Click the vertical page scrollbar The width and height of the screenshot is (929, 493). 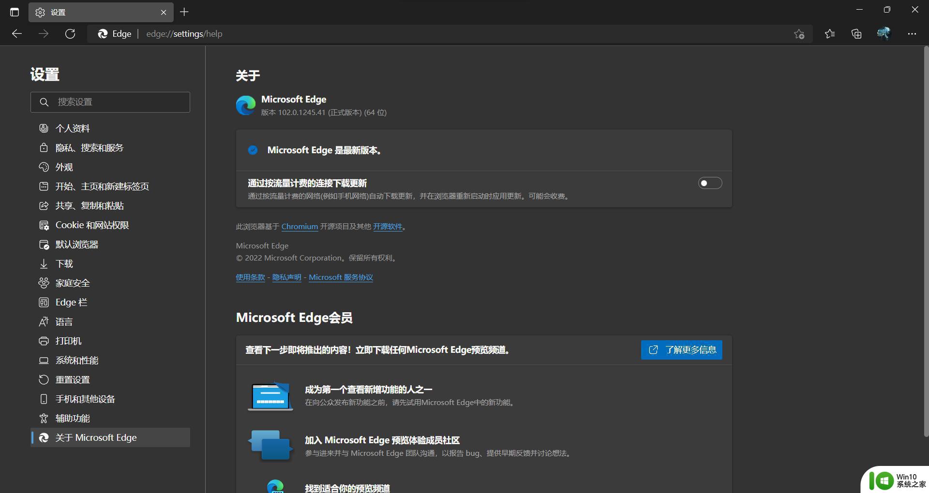click(926, 242)
